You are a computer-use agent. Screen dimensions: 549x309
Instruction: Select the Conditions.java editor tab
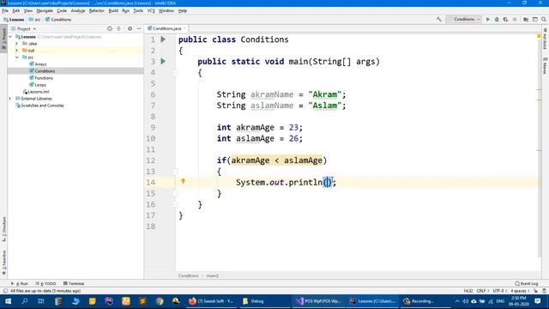[x=166, y=28]
